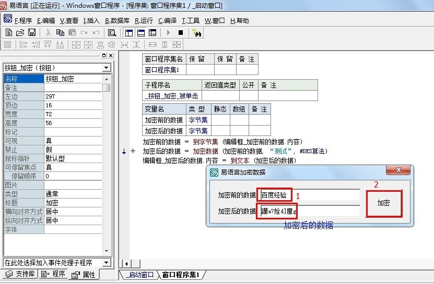This screenshot has width=434, height=284.
Task: Open a file with the folder icon
Action: (20, 33)
